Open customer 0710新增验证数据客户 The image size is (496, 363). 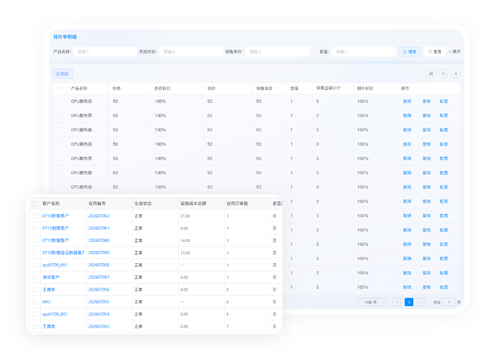tap(63, 252)
